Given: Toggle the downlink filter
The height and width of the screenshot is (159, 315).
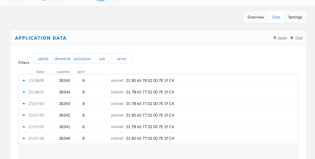Looking at the screenshot, I should [63, 59].
